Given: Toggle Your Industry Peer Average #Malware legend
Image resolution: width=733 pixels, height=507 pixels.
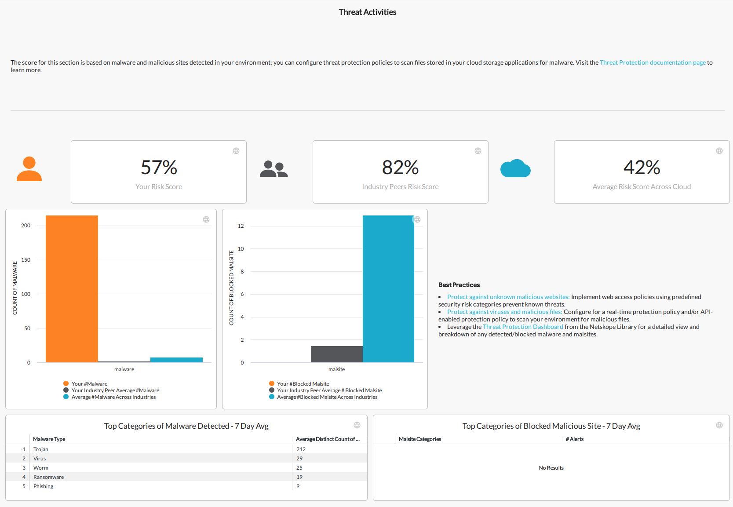Looking at the screenshot, I should (111, 390).
